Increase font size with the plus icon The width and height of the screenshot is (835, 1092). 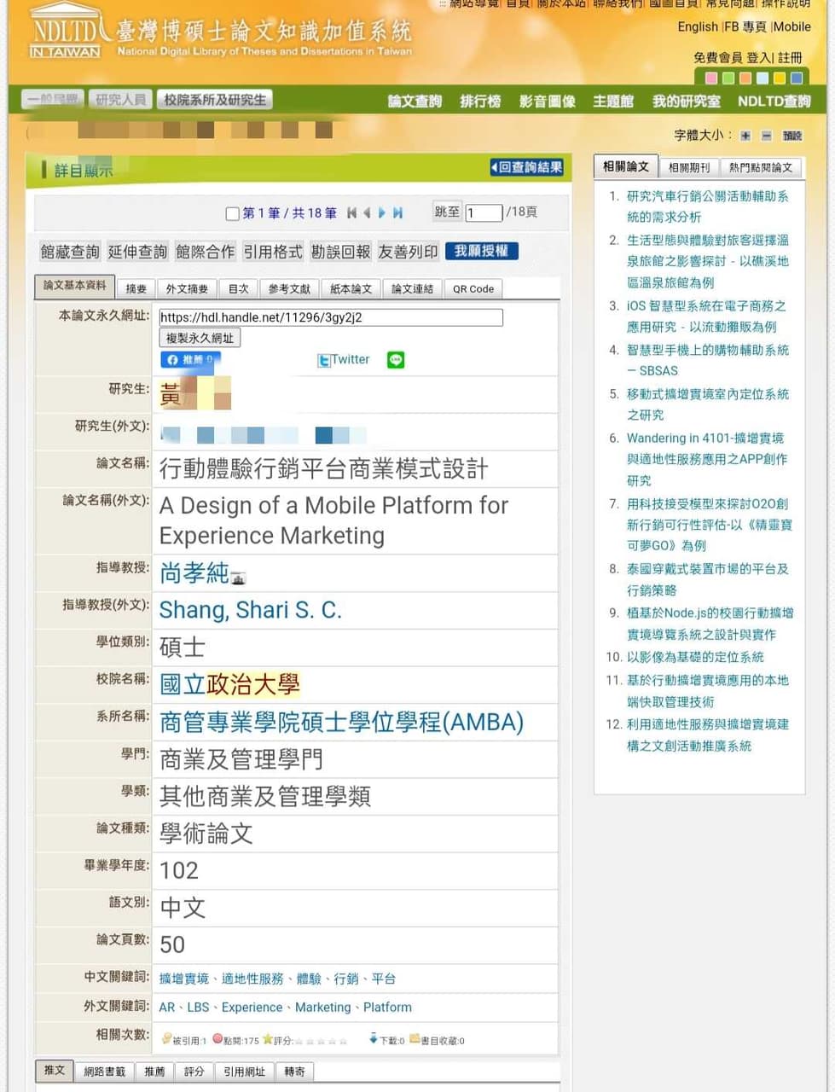745,136
